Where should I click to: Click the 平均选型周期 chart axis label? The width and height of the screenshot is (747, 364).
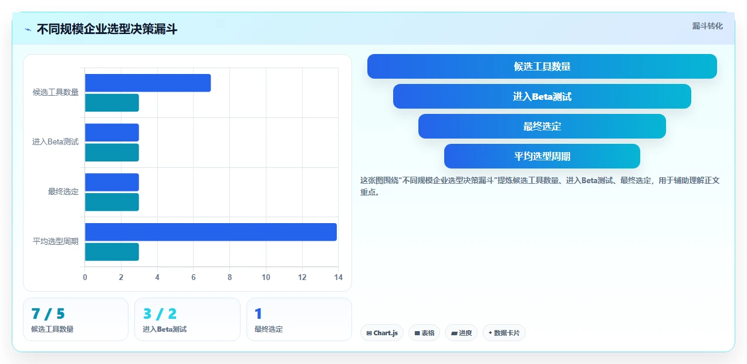(56, 241)
